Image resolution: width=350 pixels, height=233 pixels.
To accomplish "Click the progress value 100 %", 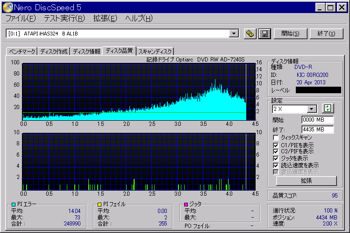I will tap(330, 211).
